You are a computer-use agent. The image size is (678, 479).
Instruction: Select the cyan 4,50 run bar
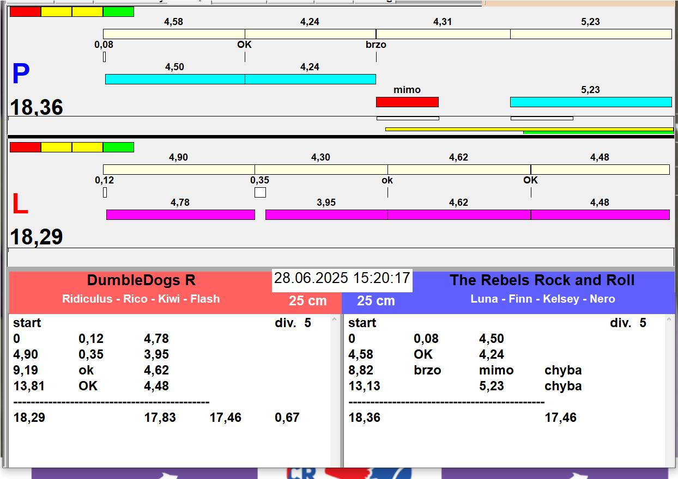(x=175, y=79)
